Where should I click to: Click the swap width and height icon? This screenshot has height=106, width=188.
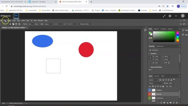[x=65, y=24]
